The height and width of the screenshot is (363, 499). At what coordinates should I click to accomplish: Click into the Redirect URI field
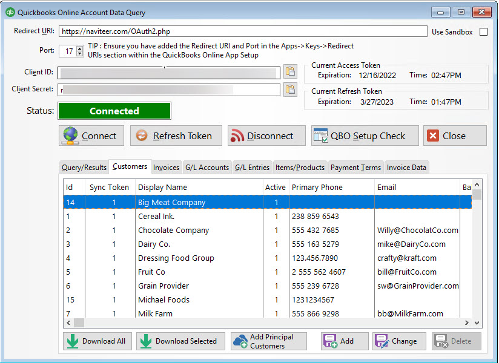coord(243,31)
